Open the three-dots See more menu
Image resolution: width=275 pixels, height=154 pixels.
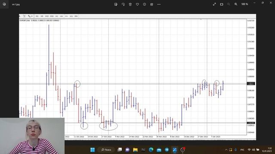(x=159, y=4)
